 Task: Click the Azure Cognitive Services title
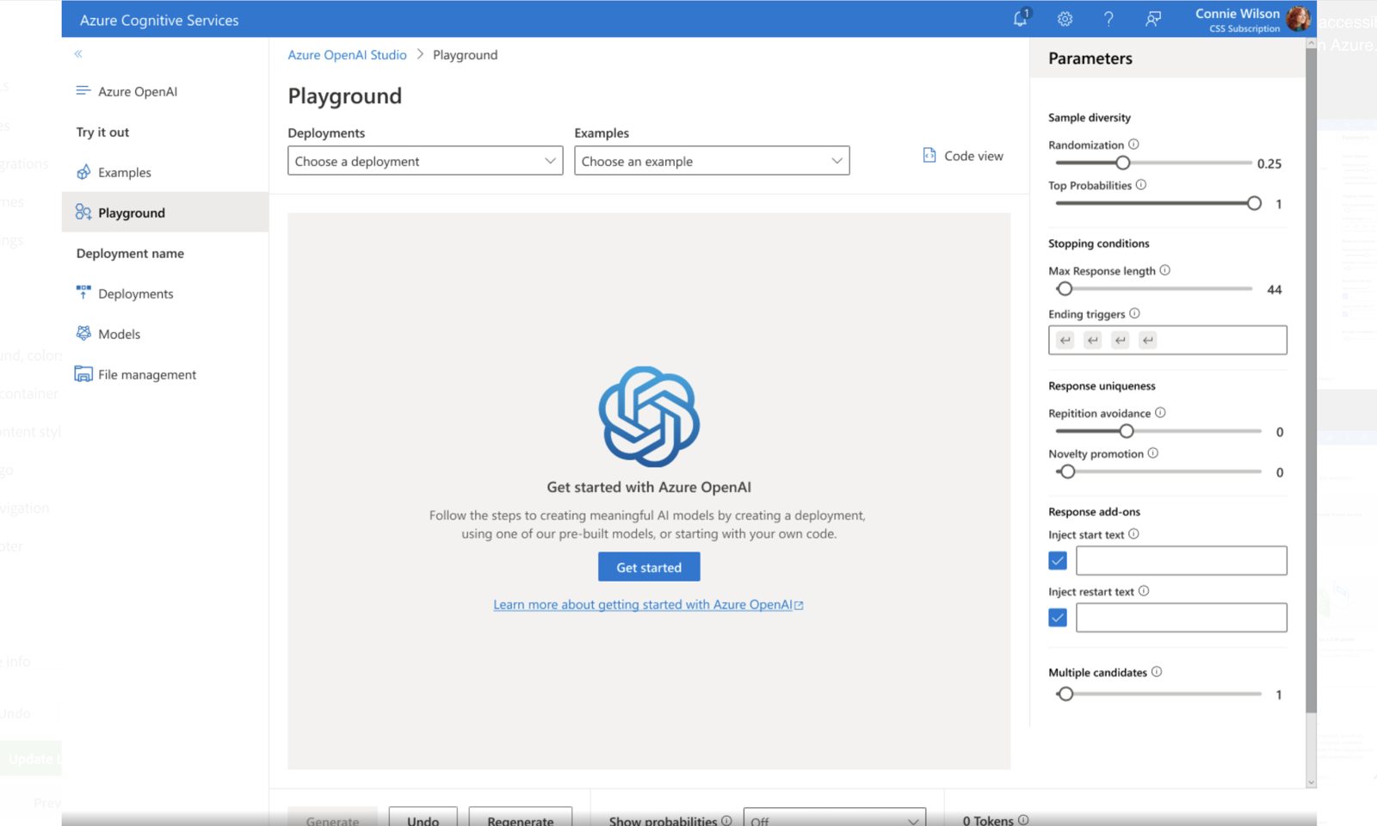click(x=159, y=20)
